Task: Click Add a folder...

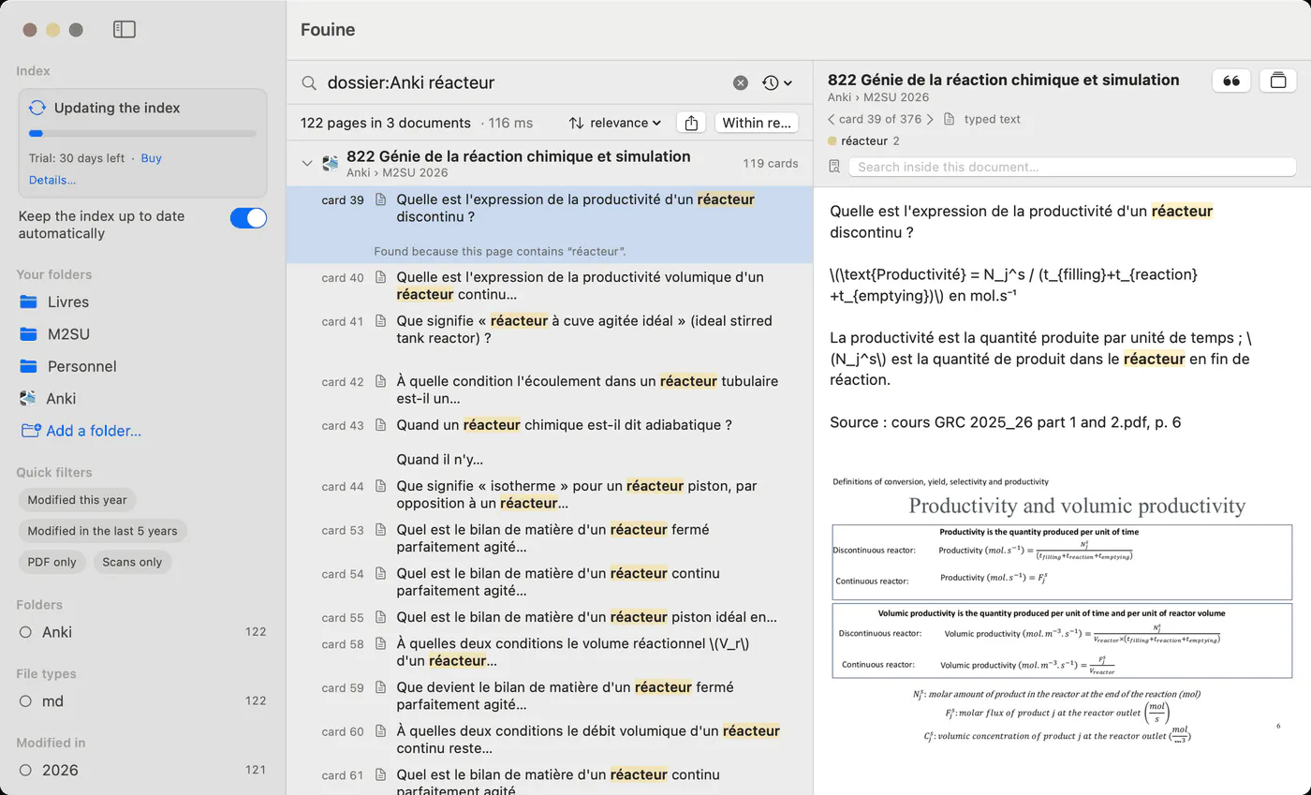Action: (81, 431)
